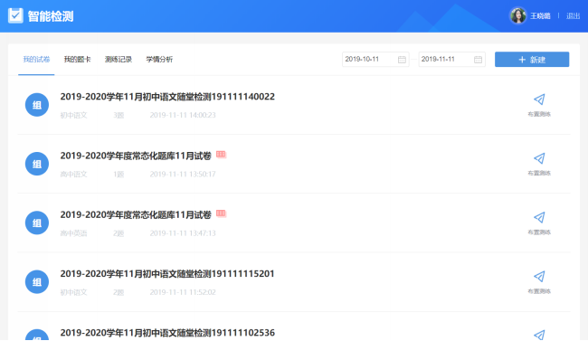Open paper 初中语文随堂检测191111102536

click(167, 333)
